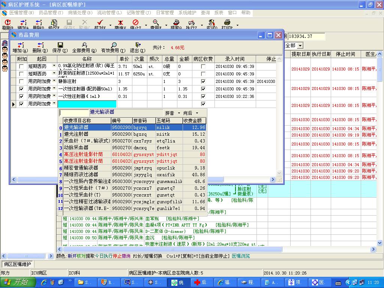Click the 医 taskbar application button
This screenshot has width=384, height=288.
tap(319, 282)
